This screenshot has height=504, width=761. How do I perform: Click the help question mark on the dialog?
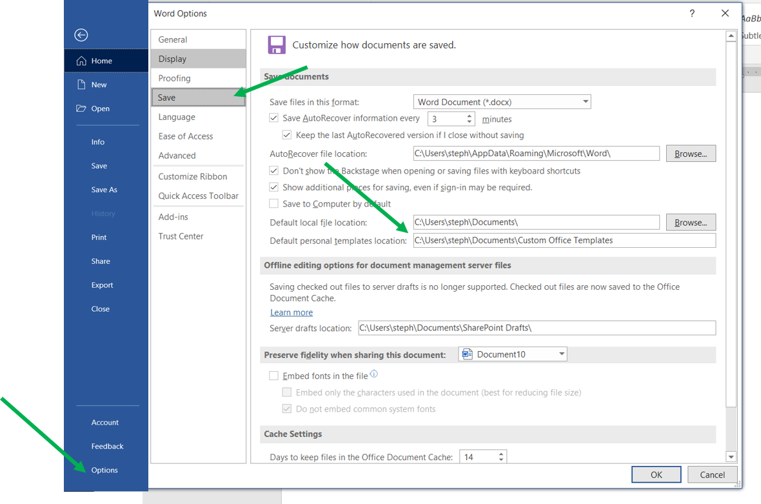pos(691,13)
